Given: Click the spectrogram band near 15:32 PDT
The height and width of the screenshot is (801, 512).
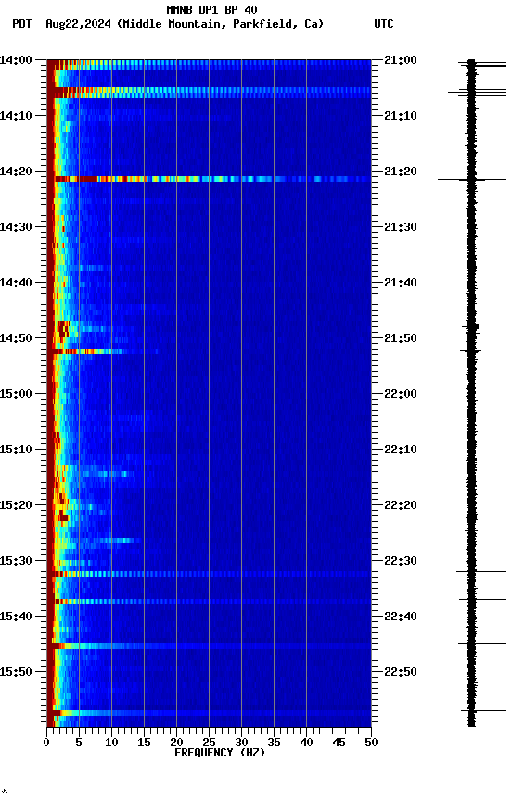Looking at the screenshot, I should [209, 574].
